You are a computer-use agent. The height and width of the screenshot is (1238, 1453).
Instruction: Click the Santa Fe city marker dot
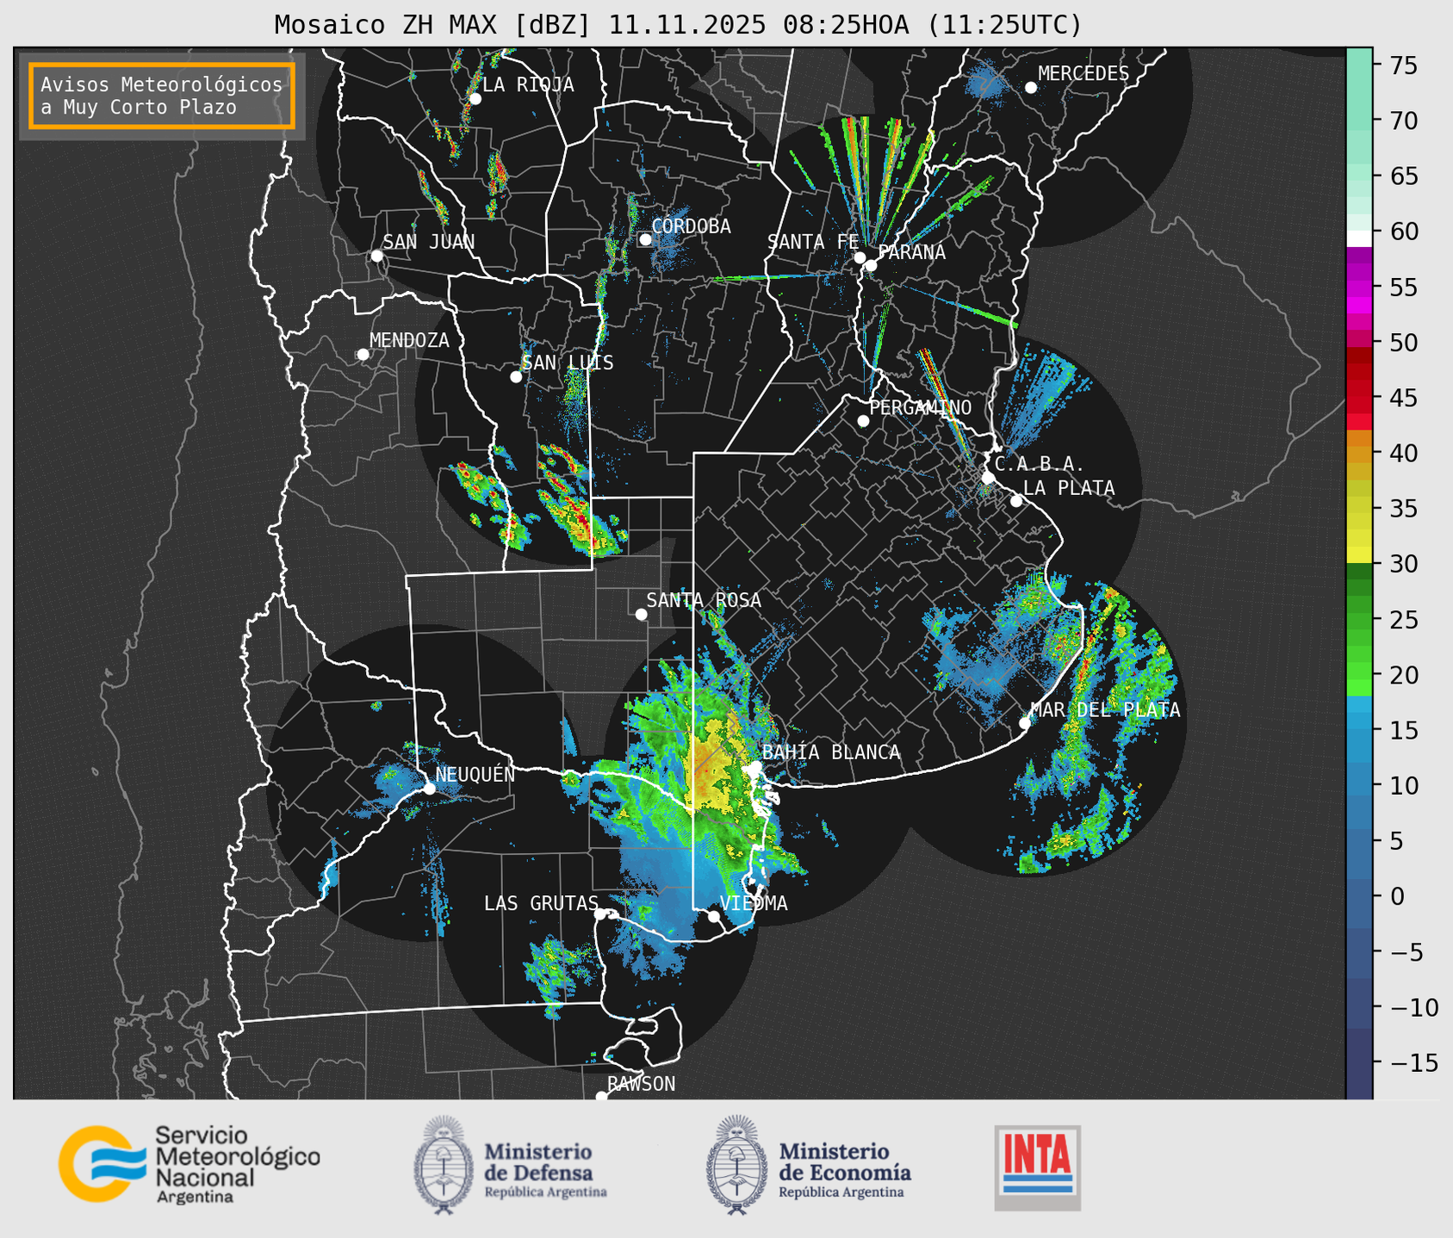click(x=860, y=257)
